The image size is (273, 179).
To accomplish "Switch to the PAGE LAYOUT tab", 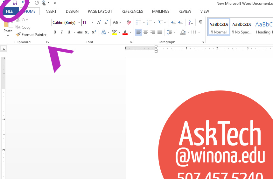I will click(100, 11).
